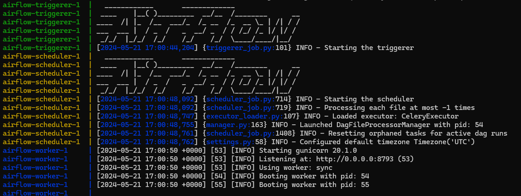521x196 pixels.
Task: Click the text "Using worker: sync"
Action: (296, 168)
